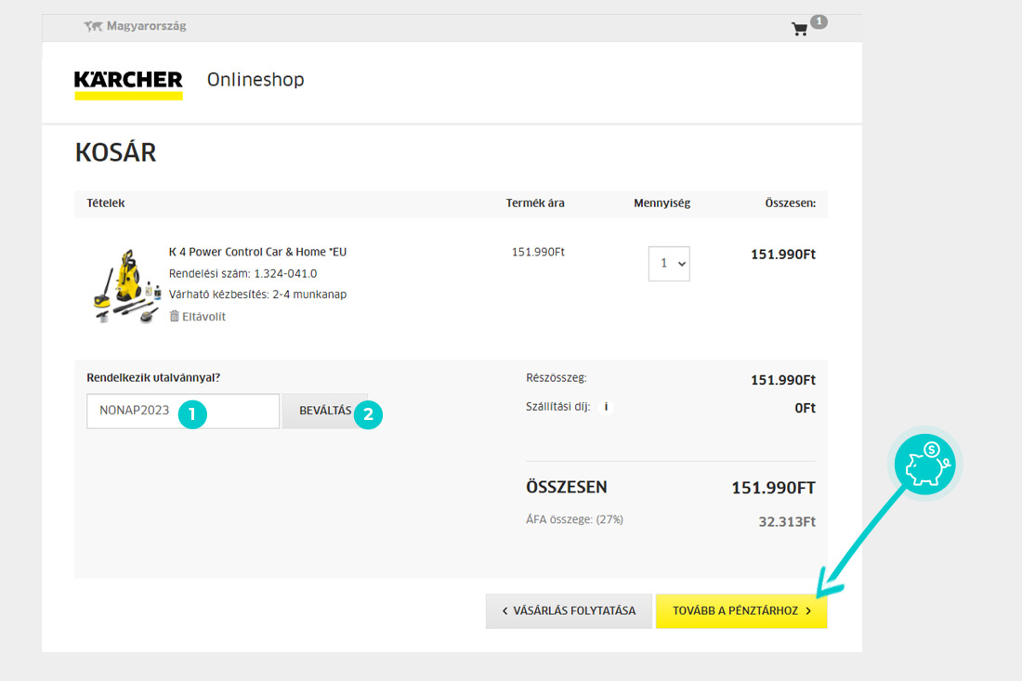Click the Rendelési szám: 1.324-041.0 text
Viewport: 1022px width, 681px height.
[242, 273]
